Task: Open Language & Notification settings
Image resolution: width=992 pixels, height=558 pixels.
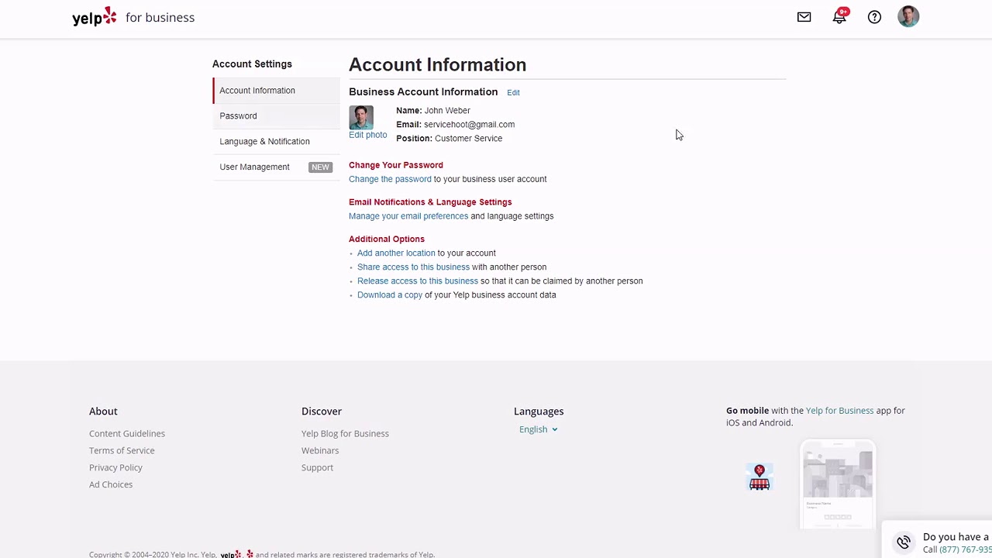Action: pos(276,142)
